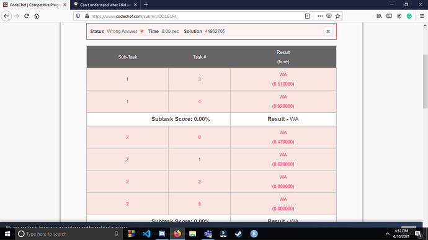Image resolution: width=428 pixels, height=240 pixels.
Task: Click the microphone icon in search box
Action: [116, 234]
